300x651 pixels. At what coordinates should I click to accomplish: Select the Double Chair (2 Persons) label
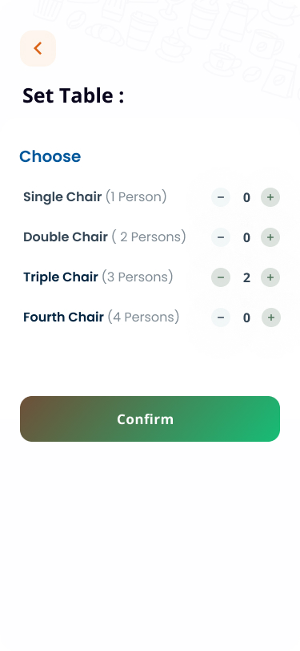click(x=105, y=237)
